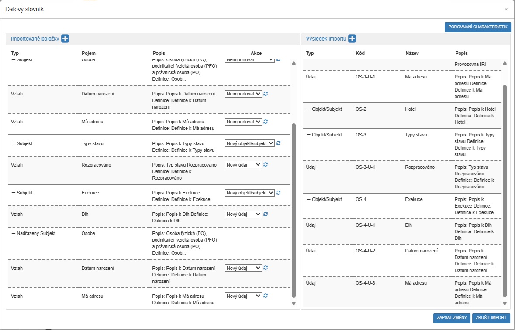Collapse the OS-2 Hotel Objekt/Subjekt row

pos(308,109)
